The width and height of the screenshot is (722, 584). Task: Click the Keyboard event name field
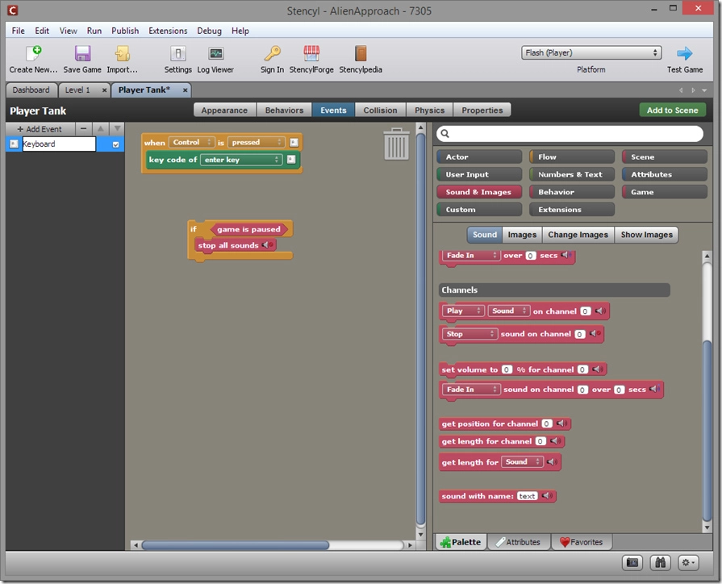(58, 144)
